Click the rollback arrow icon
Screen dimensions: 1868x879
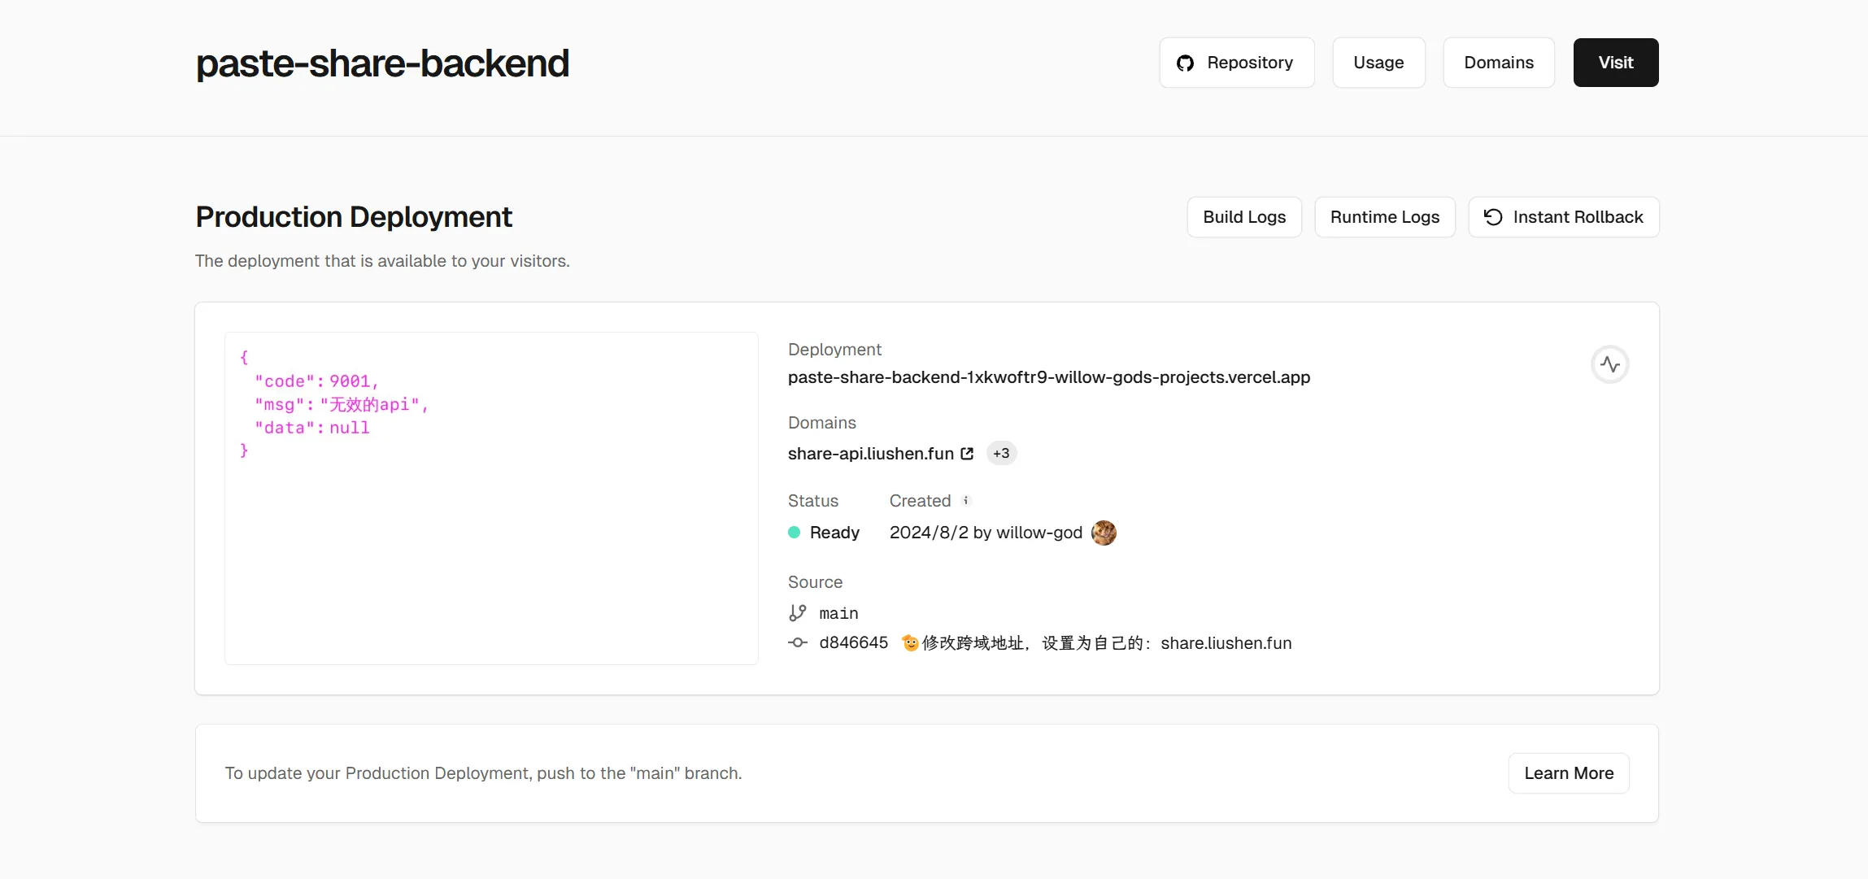point(1493,217)
